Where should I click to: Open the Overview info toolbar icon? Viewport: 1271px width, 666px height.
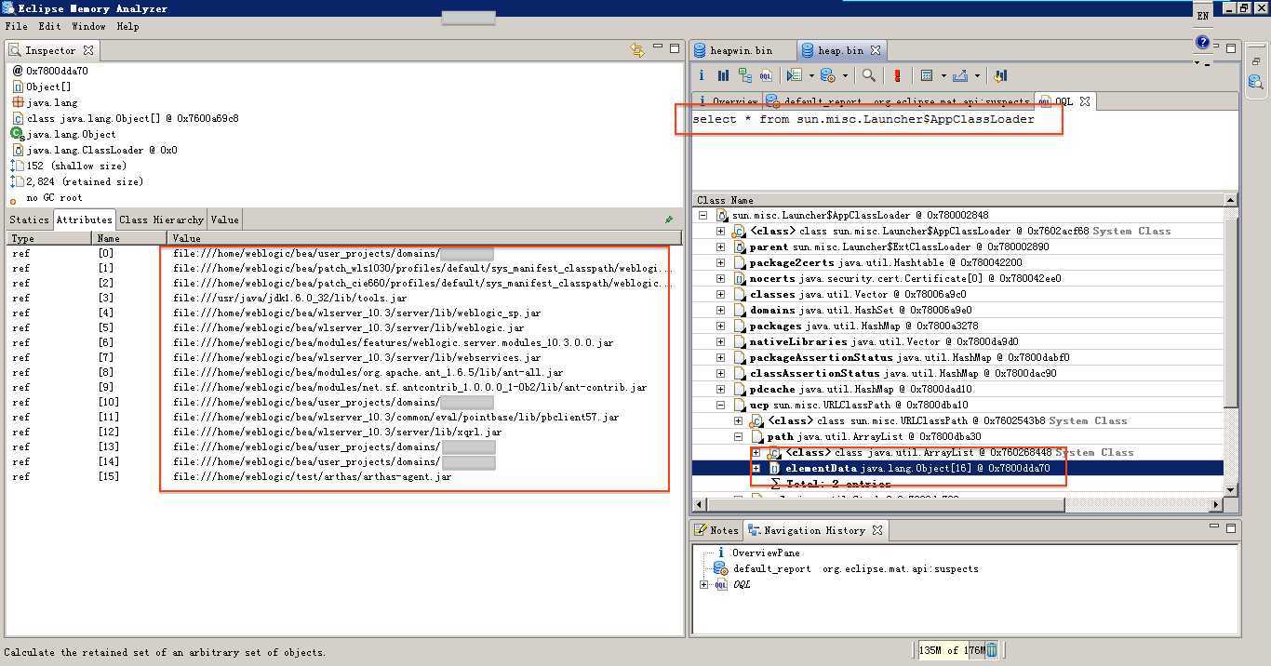[x=702, y=75]
